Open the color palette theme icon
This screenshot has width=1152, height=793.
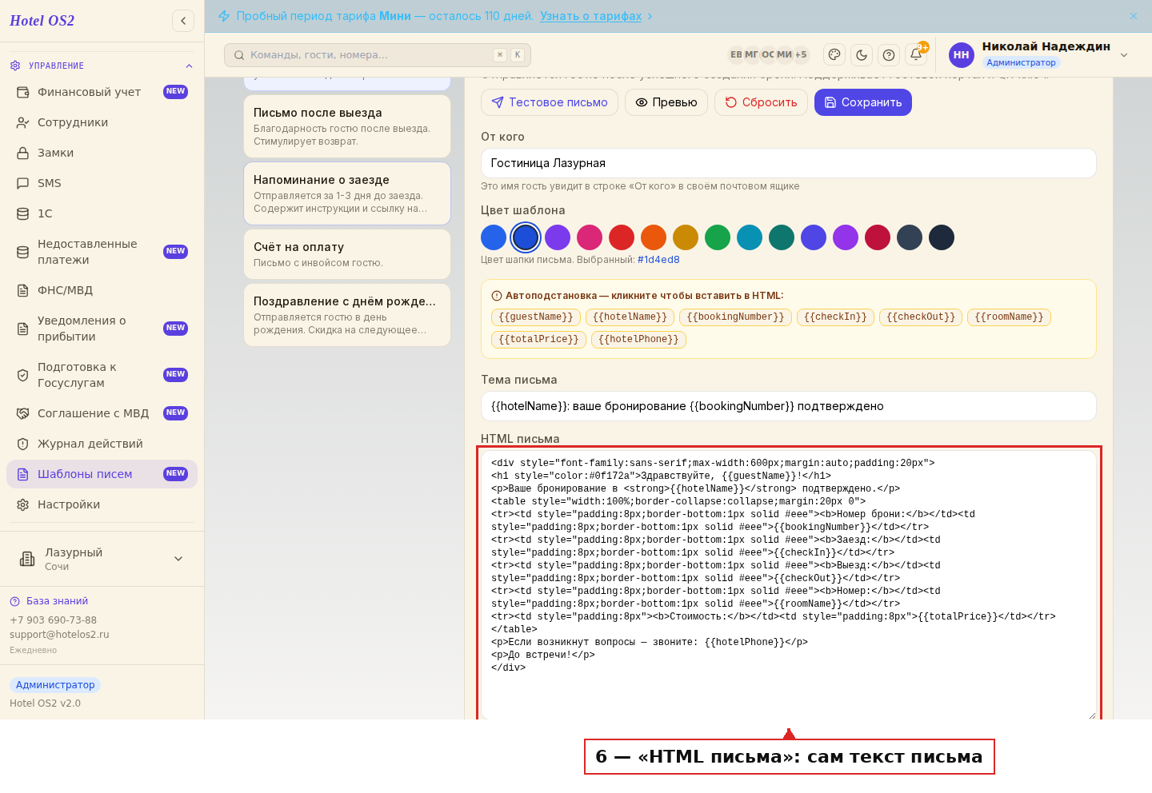(834, 54)
